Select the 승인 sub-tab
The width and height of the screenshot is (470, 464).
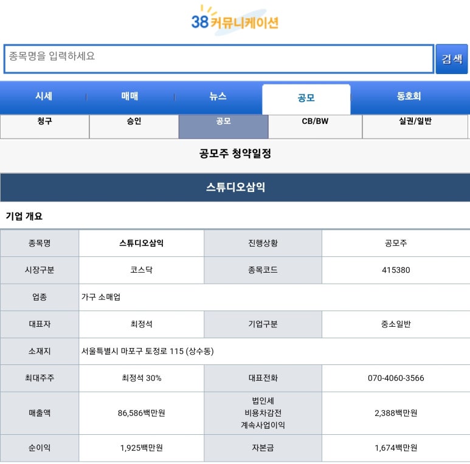(x=134, y=126)
